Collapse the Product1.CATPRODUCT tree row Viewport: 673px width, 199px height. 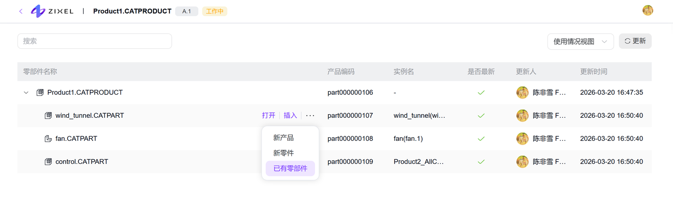(x=26, y=93)
